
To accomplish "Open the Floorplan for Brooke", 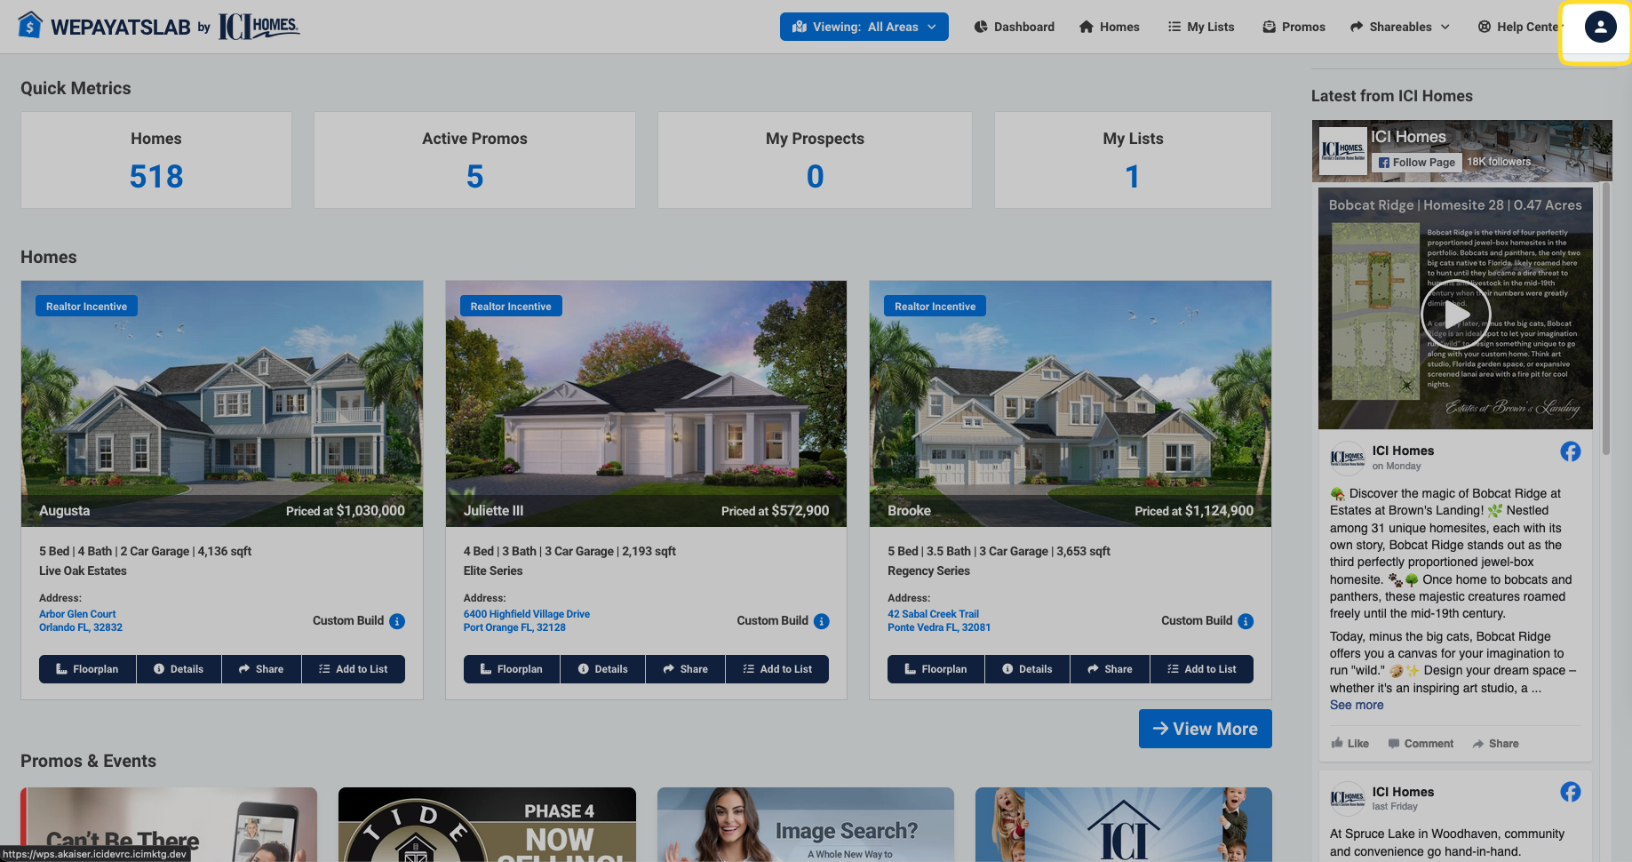I will (935, 669).
